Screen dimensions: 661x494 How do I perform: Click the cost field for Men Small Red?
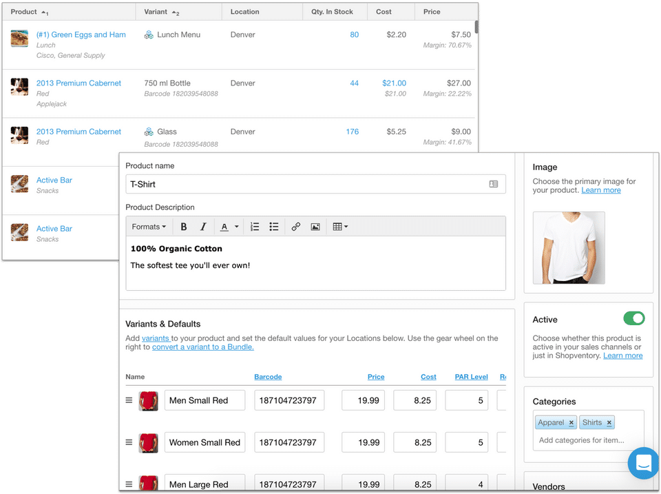(415, 400)
